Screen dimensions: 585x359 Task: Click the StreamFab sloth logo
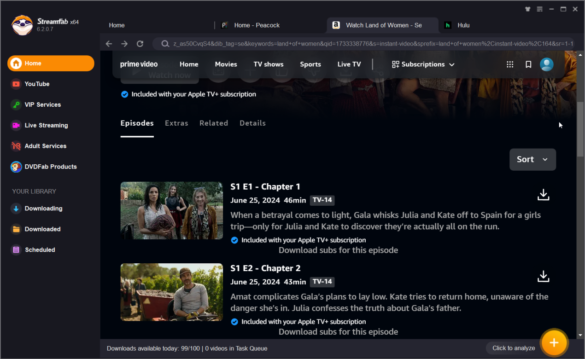[22, 25]
